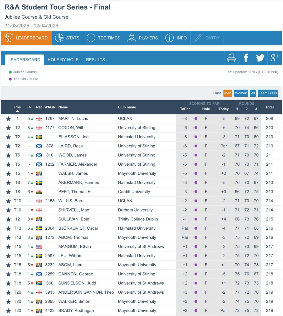Star WILLIS, Ben row
283x316 pixels.
point(8,201)
